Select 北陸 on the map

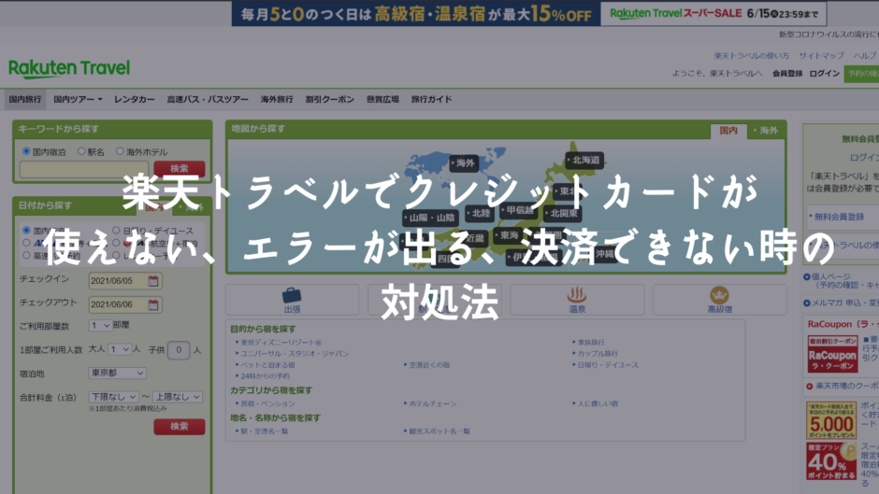coord(480,214)
